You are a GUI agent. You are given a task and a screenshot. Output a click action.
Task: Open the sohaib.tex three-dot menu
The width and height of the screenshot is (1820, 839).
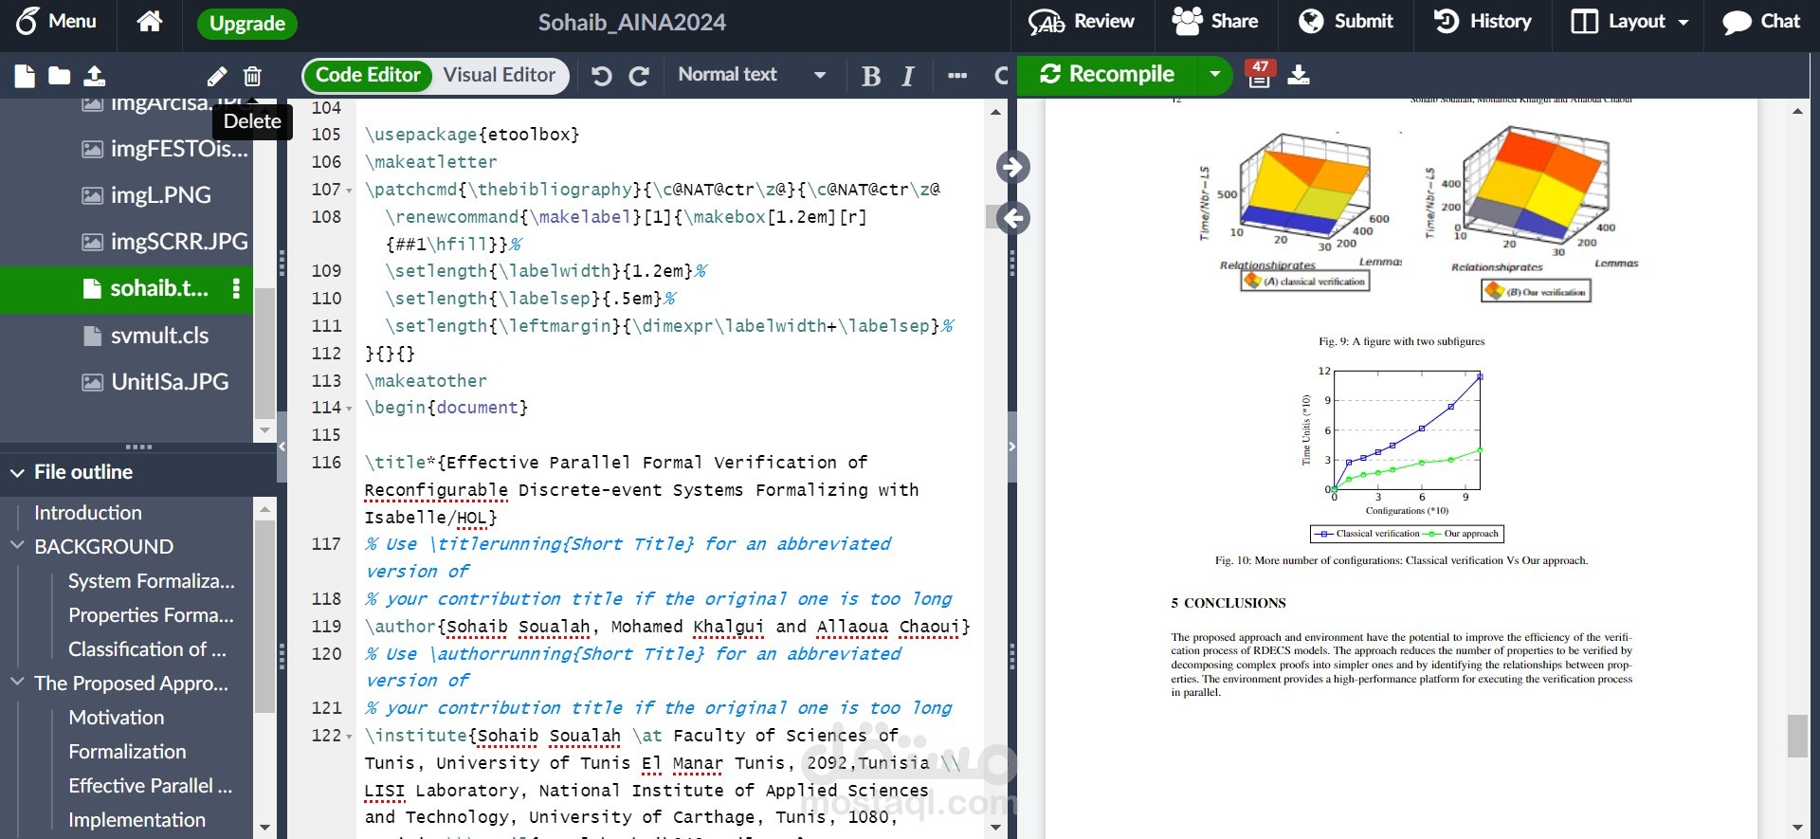coord(236,288)
